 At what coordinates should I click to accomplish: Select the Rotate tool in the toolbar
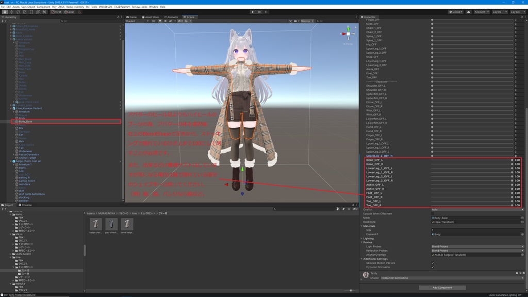pos(18,12)
